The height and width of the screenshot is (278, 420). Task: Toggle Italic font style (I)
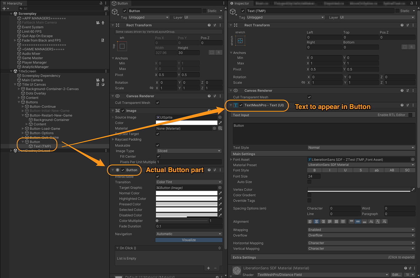pos(330,170)
